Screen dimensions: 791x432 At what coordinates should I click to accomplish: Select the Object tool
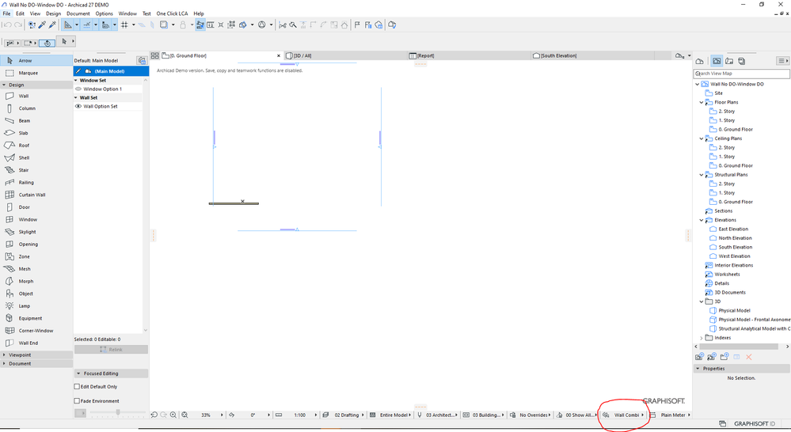coord(36,294)
